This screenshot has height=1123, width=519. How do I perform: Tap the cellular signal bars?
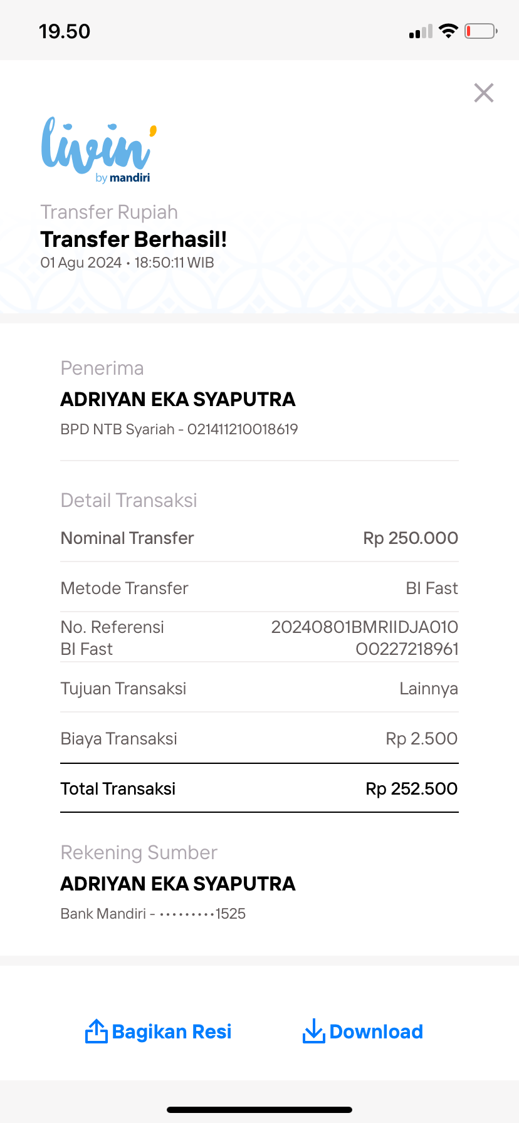(421, 31)
